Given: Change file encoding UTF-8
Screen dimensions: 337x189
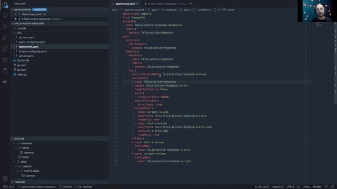Looking at the screenshot, I should (x=290, y=187).
